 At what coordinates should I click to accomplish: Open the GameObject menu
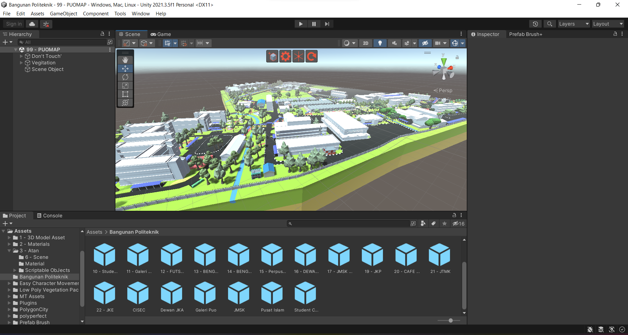tap(63, 14)
